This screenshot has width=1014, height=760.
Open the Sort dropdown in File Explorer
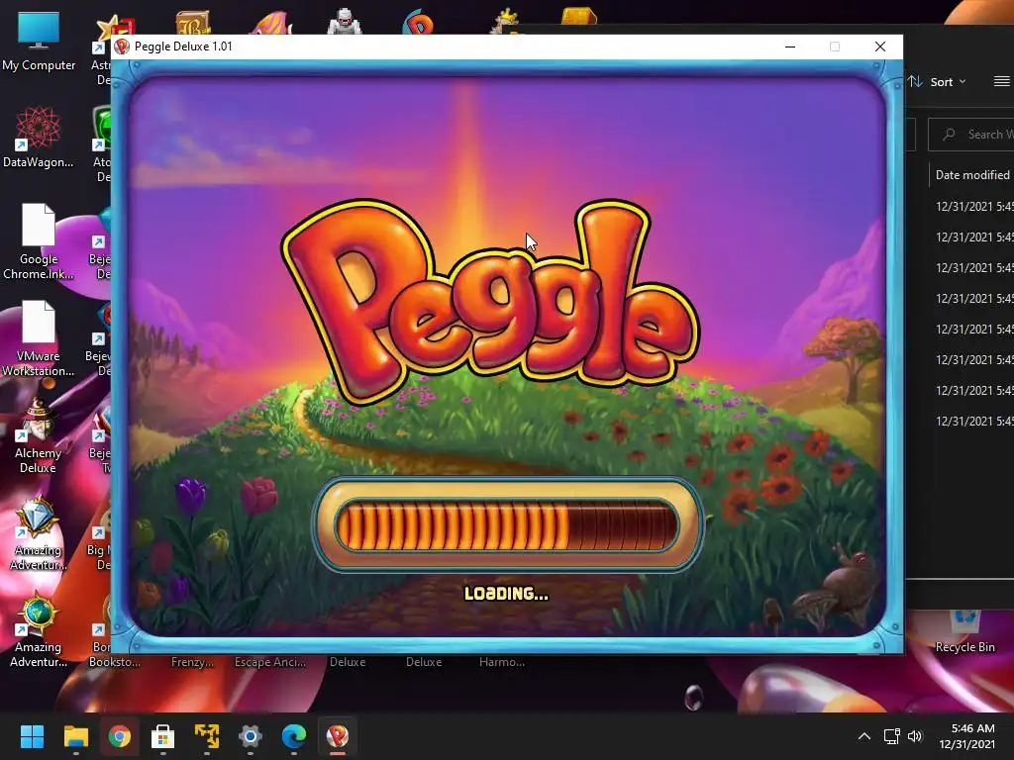(938, 81)
